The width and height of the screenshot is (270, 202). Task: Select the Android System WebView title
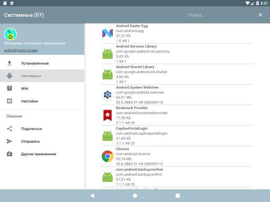(137, 87)
